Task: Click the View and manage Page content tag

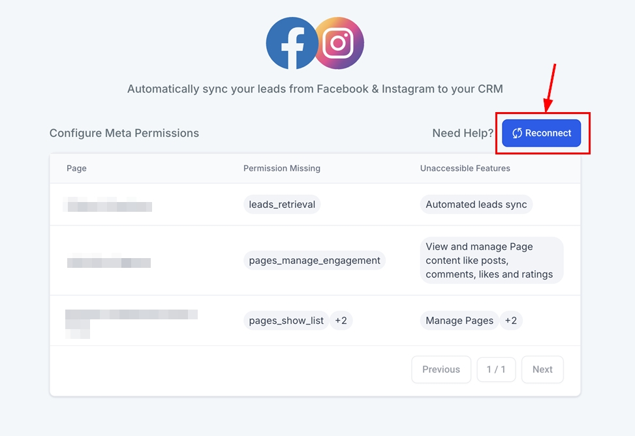Action: tap(491, 261)
